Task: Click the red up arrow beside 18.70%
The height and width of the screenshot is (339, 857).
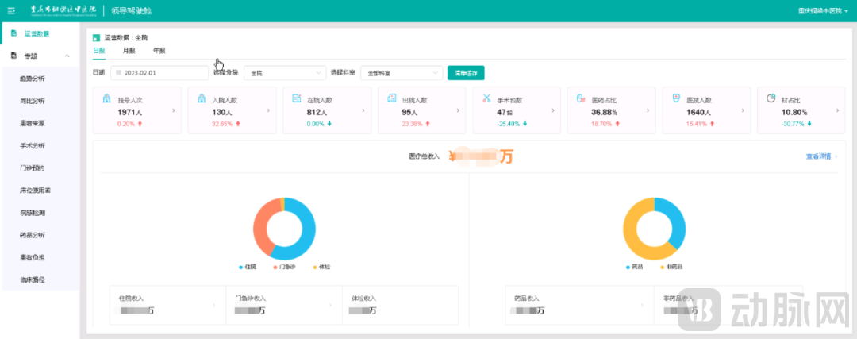Action: point(617,124)
